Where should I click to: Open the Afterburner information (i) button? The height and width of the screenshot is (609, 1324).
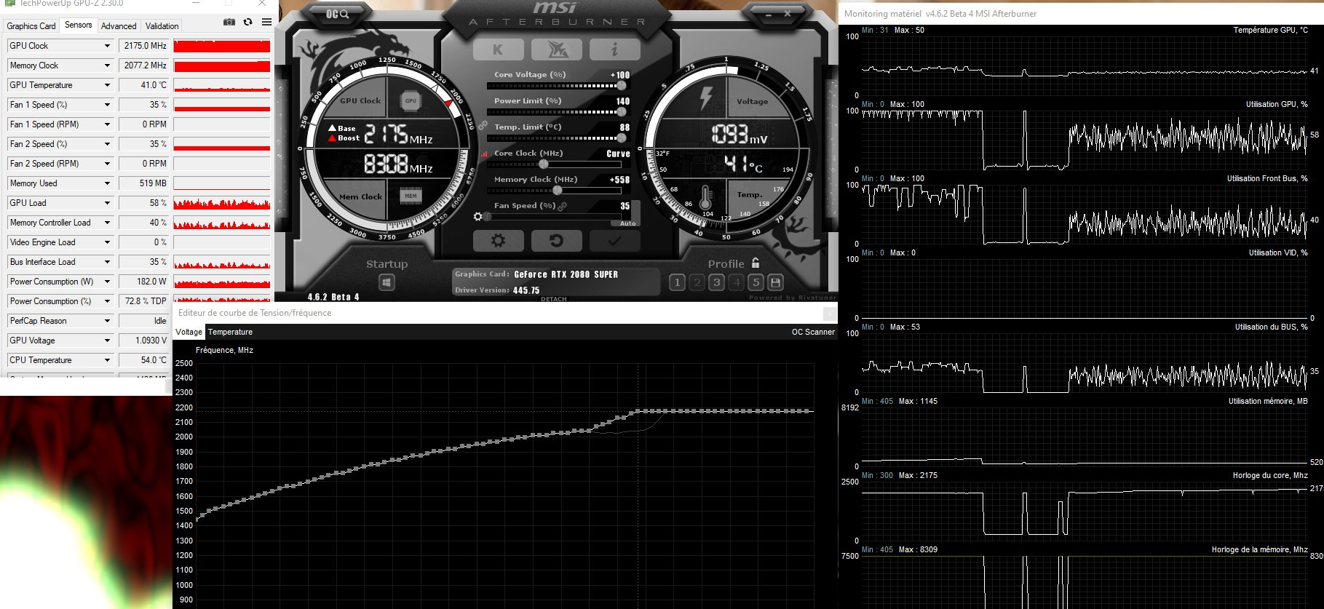(614, 49)
